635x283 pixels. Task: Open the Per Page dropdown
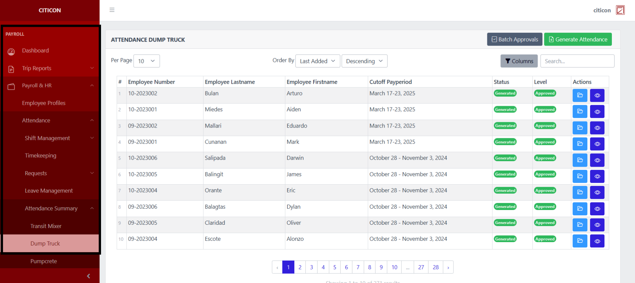146,61
